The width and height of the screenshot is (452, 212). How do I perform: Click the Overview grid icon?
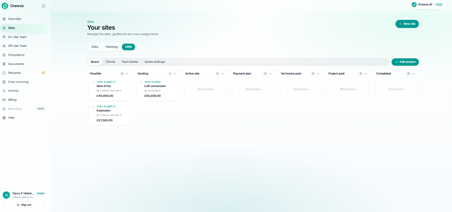(x=4, y=19)
